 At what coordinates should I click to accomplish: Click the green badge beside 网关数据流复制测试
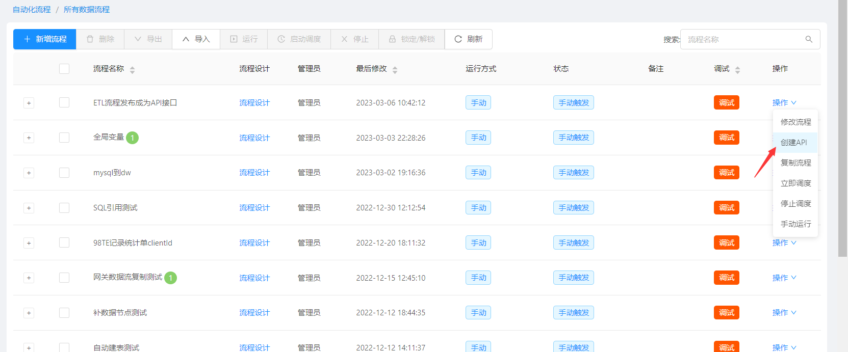click(x=170, y=278)
